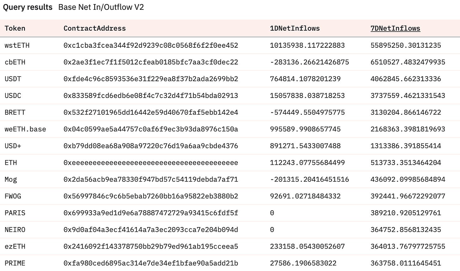Click the NEIRO 7DNetInflows value
Screen dimensions: 460x271
tap(406, 230)
